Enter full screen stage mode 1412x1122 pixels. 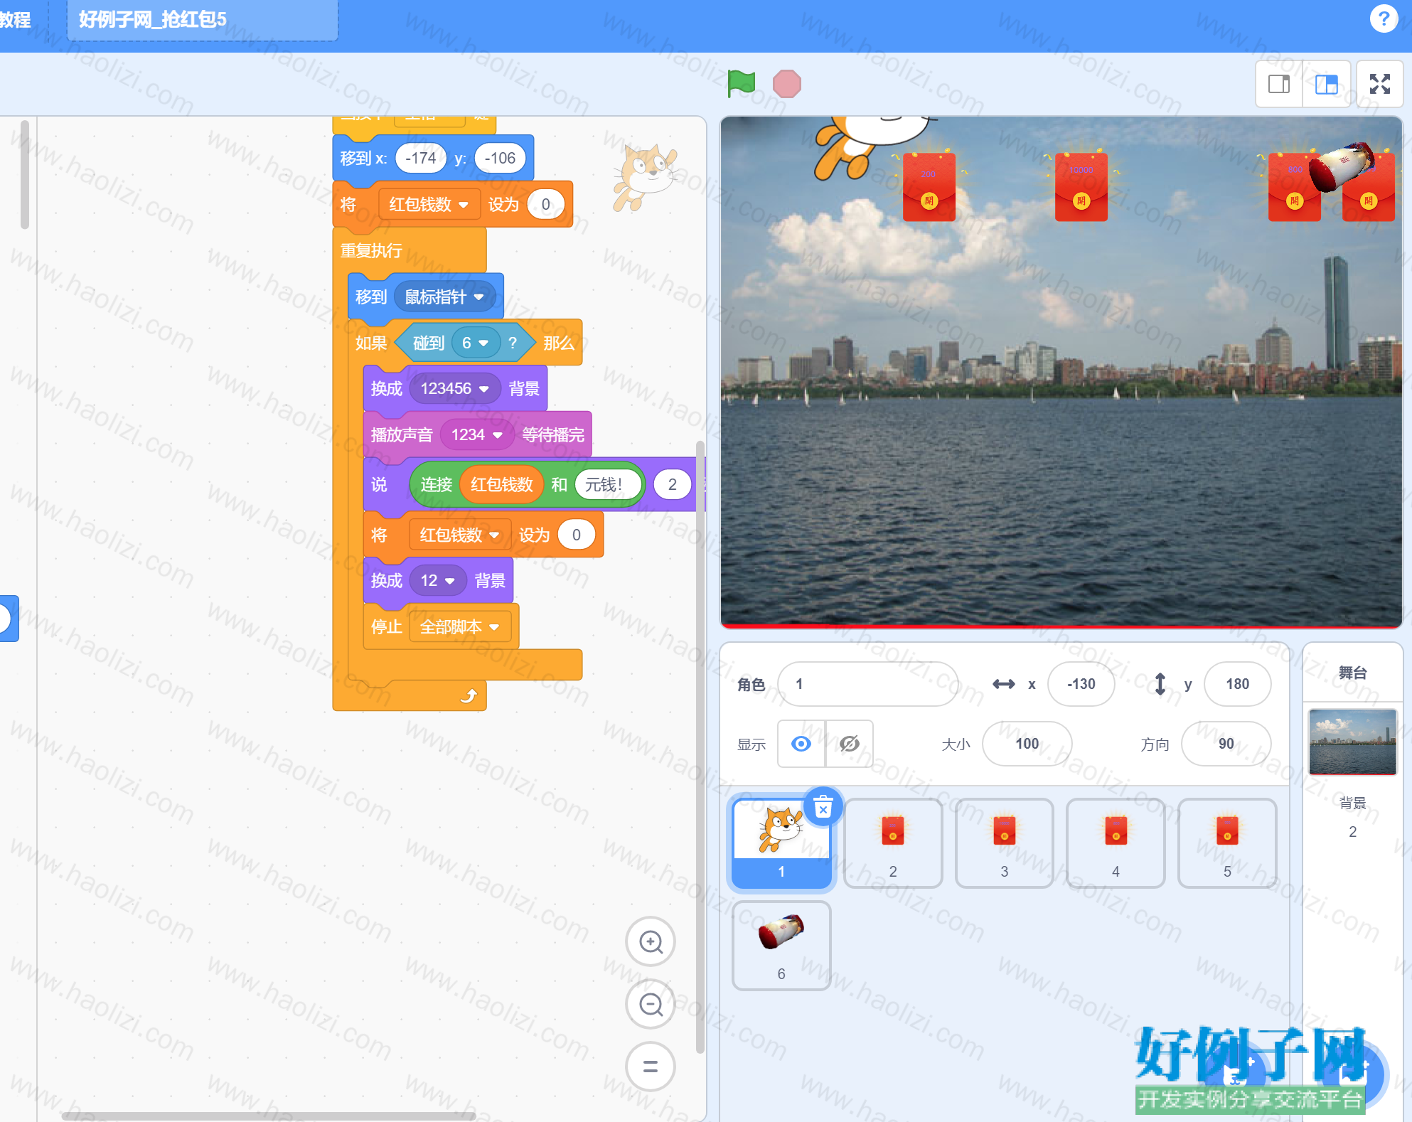coord(1379,85)
